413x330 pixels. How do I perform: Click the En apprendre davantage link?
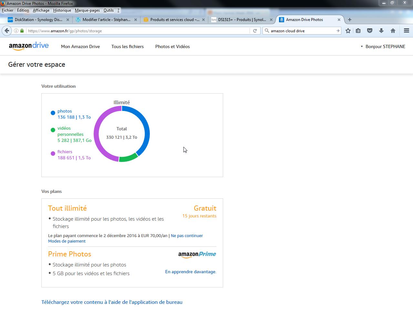pyautogui.click(x=191, y=272)
